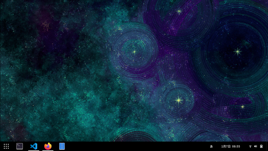Image resolution: width=268 pixels, height=151 pixels.
Task: Switch to Firefox in the taskbar
Action: (x=48, y=146)
